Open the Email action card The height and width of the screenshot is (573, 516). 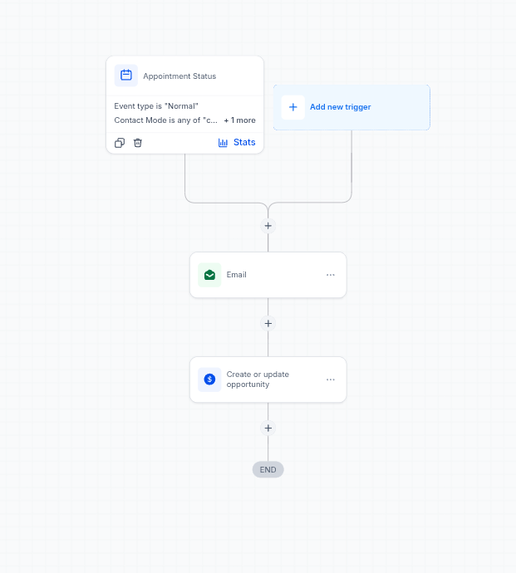(268, 275)
